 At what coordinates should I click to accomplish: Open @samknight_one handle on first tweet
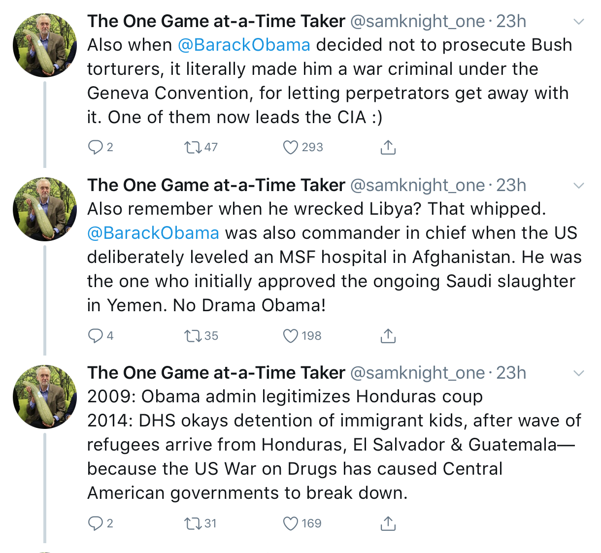pos(418,21)
